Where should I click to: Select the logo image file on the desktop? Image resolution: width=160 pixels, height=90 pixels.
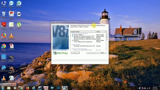[11, 25]
